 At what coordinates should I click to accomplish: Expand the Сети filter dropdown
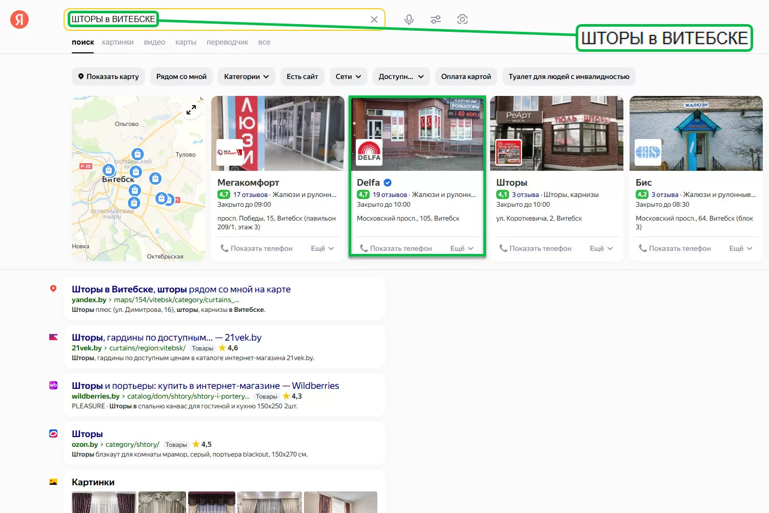[x=348, y=76]
